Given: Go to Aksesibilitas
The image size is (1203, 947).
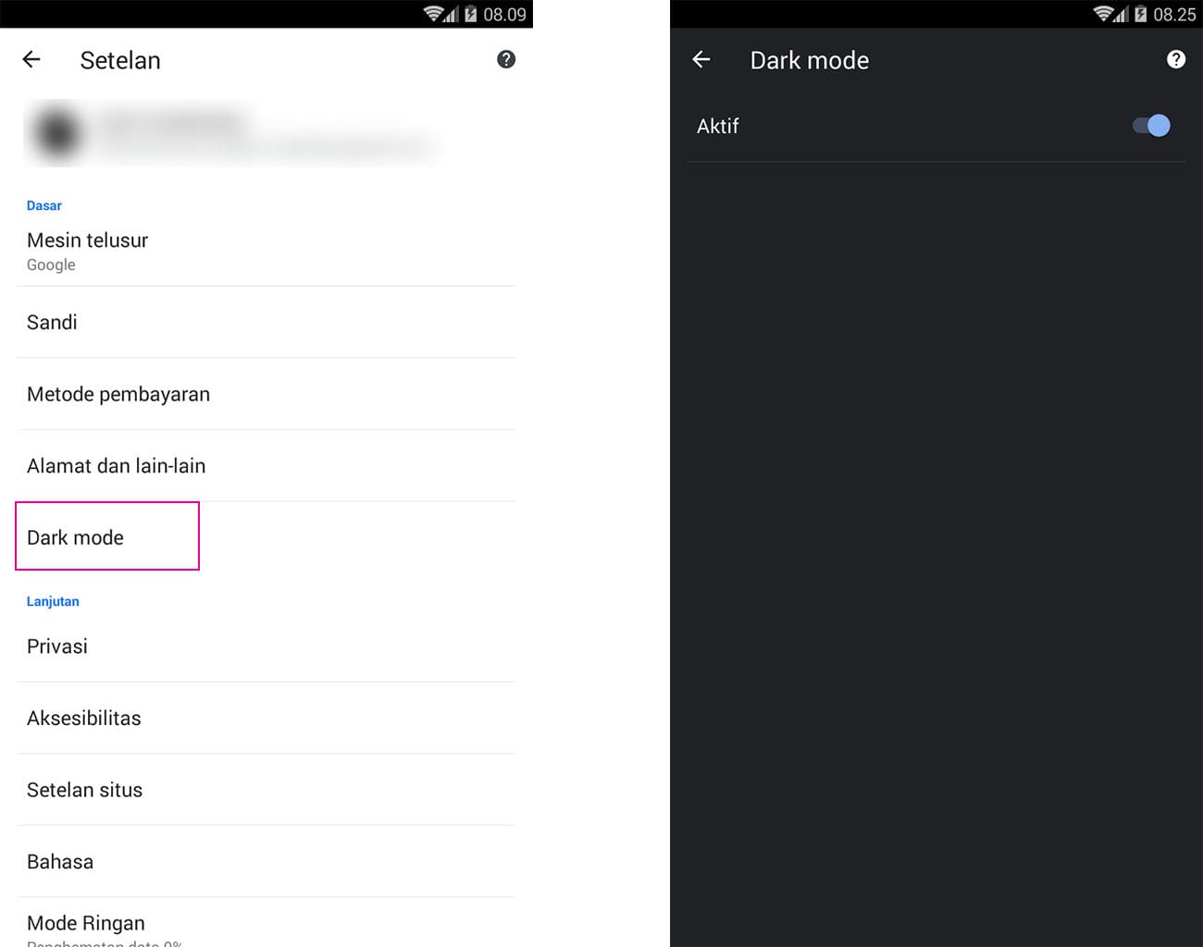Looking at the screenshot, I should [84, 719].
